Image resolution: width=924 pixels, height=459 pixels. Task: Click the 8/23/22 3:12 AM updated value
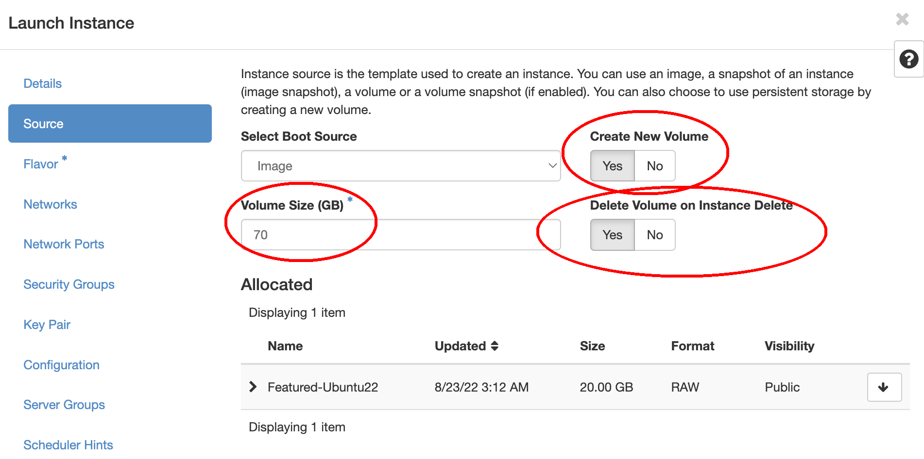click(x=481, y=387)
